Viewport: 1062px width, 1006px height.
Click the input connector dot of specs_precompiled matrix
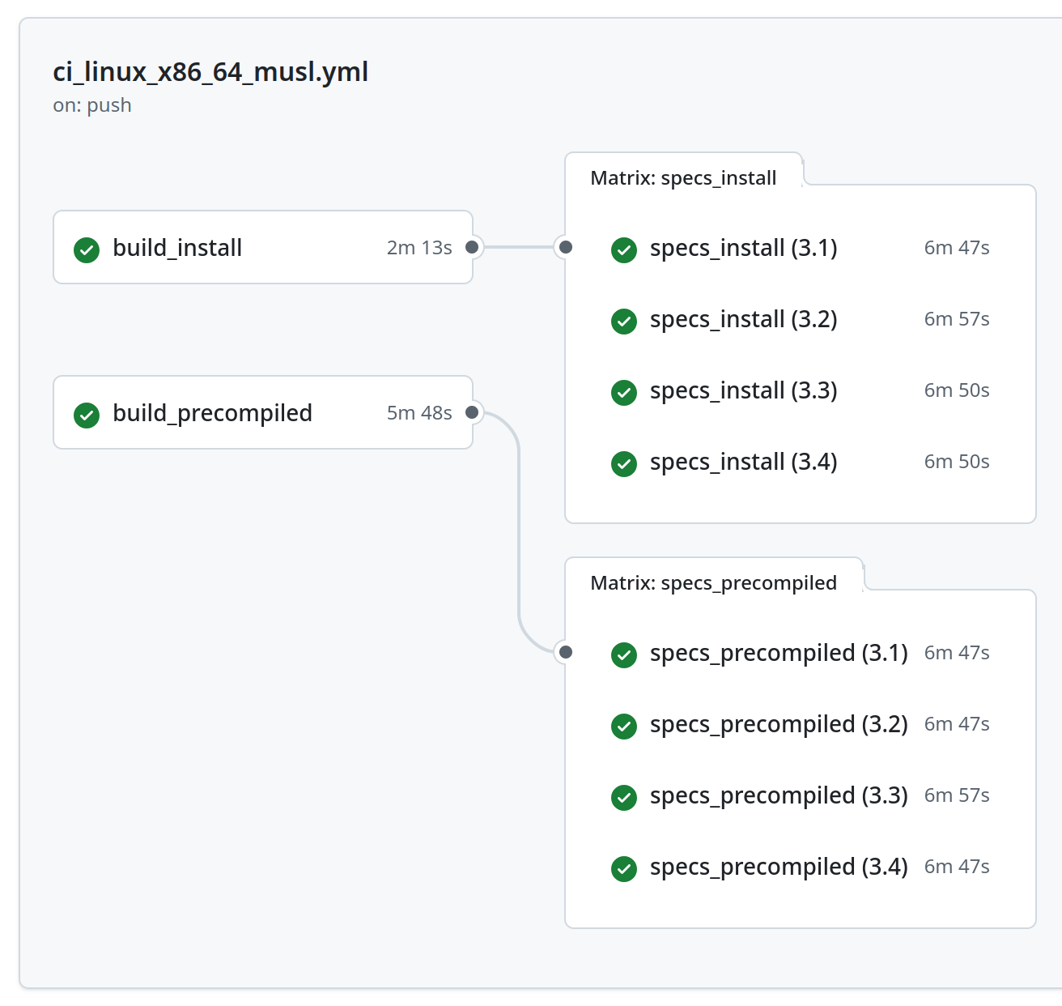[x=566, y=652]
